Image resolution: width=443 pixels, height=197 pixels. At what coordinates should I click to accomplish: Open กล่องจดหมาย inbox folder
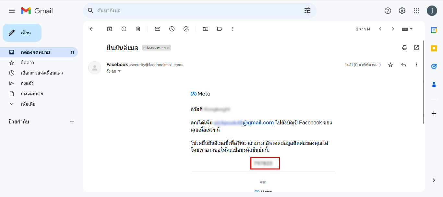39,52
